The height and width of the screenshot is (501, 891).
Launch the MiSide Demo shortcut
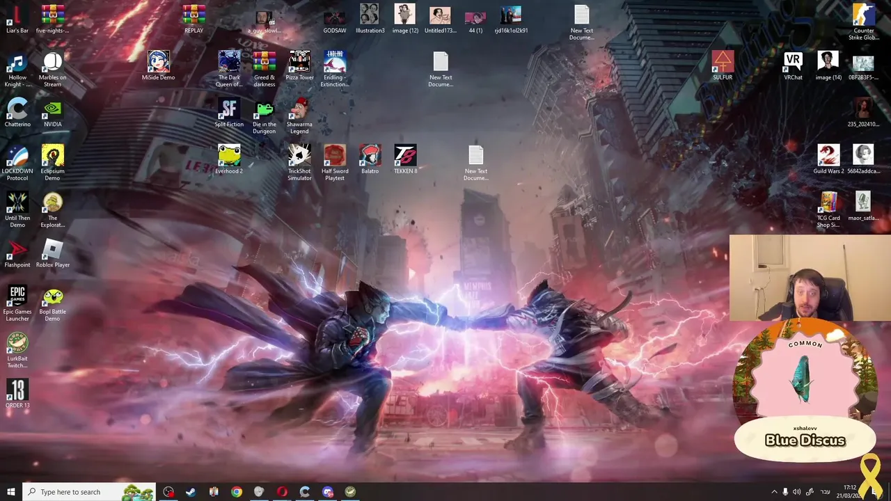click(159, 66)
